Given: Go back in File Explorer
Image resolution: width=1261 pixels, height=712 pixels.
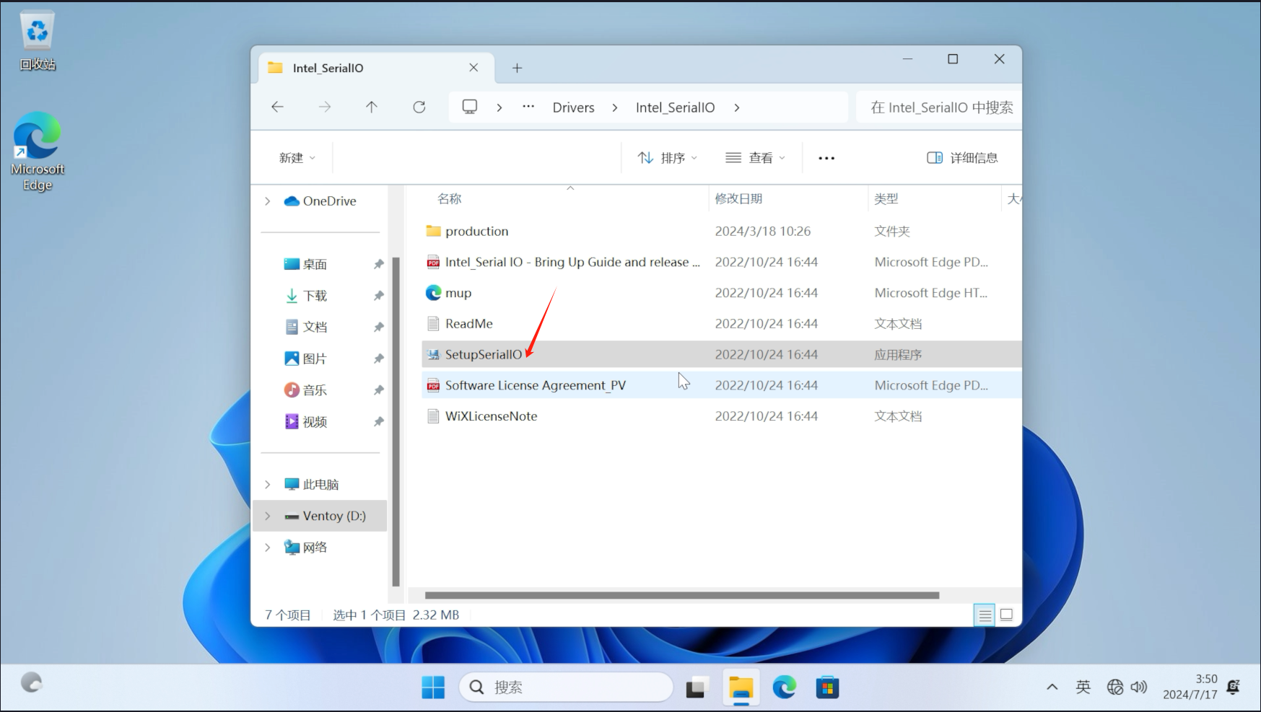Looking at the screenshot, I should click(277, 107).
